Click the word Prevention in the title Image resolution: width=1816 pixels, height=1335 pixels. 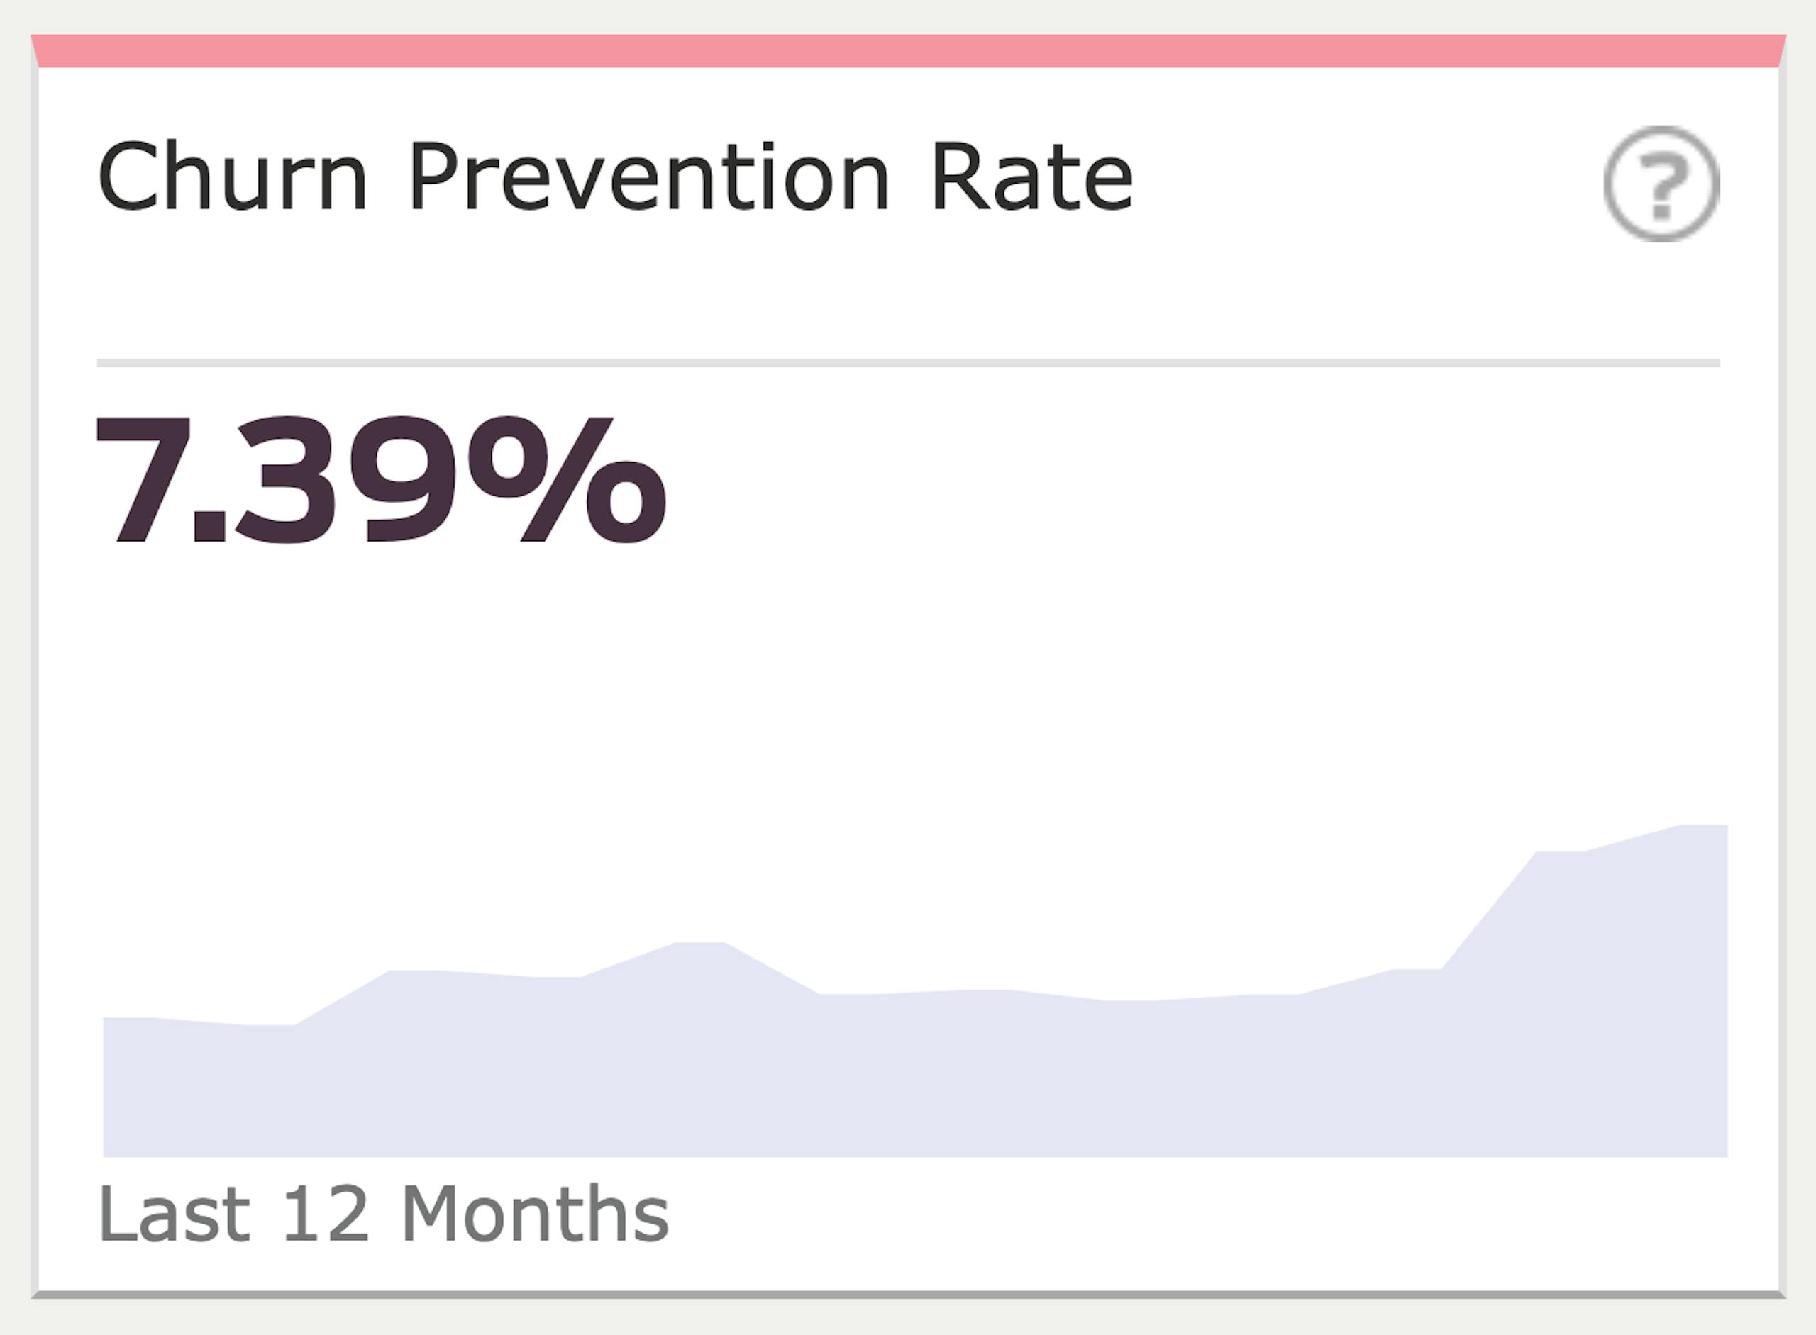pos(648,176)
